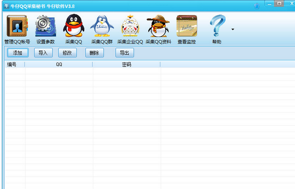Maximize the 牛仔QQ采集秘书 window
This screenshot has width=295, height=189.
[x=279, y=4]
